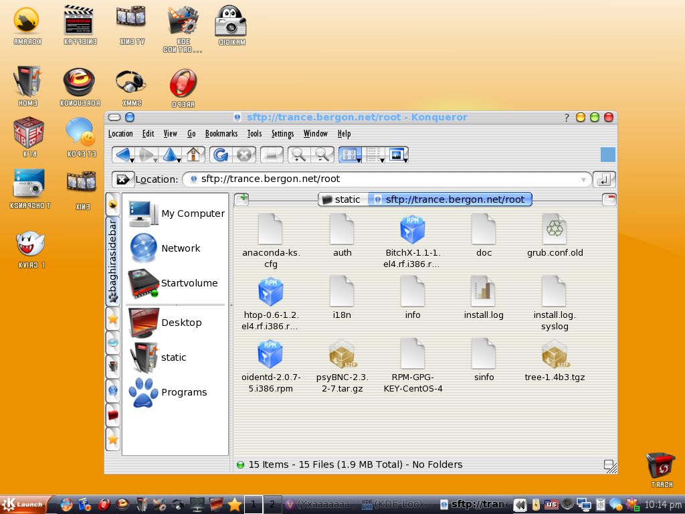Open the Window menu
Viewport: 685px width, 514px height.
316,134
